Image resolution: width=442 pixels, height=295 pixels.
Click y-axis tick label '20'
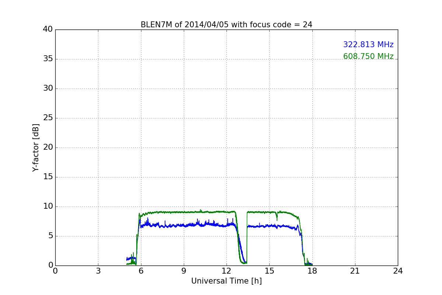(x=48, y=147)
